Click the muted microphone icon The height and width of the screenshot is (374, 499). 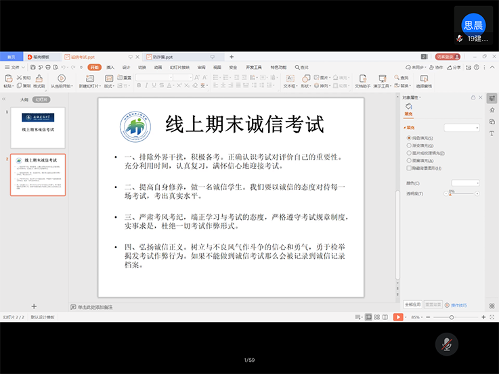click(446, 344)
